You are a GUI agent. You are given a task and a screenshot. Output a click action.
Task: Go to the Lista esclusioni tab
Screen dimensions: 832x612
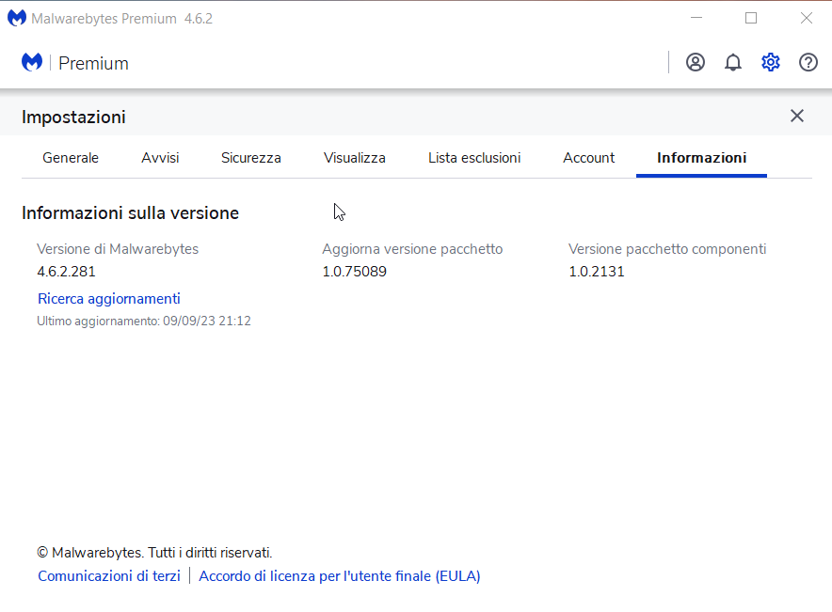474,158
